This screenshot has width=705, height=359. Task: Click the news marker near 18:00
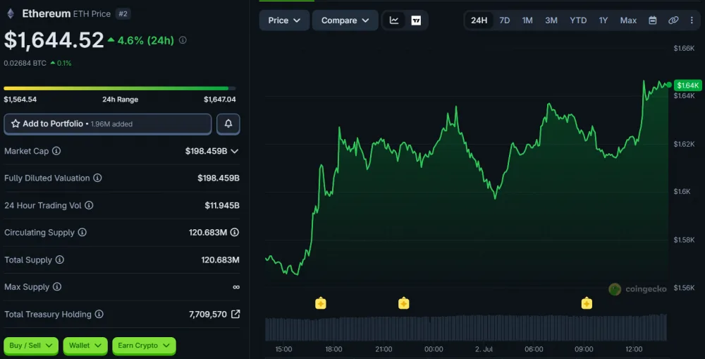tap(321, 303)
